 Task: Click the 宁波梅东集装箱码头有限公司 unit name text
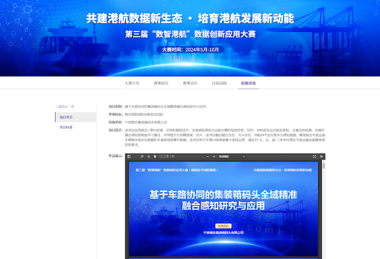pos(146,122)
